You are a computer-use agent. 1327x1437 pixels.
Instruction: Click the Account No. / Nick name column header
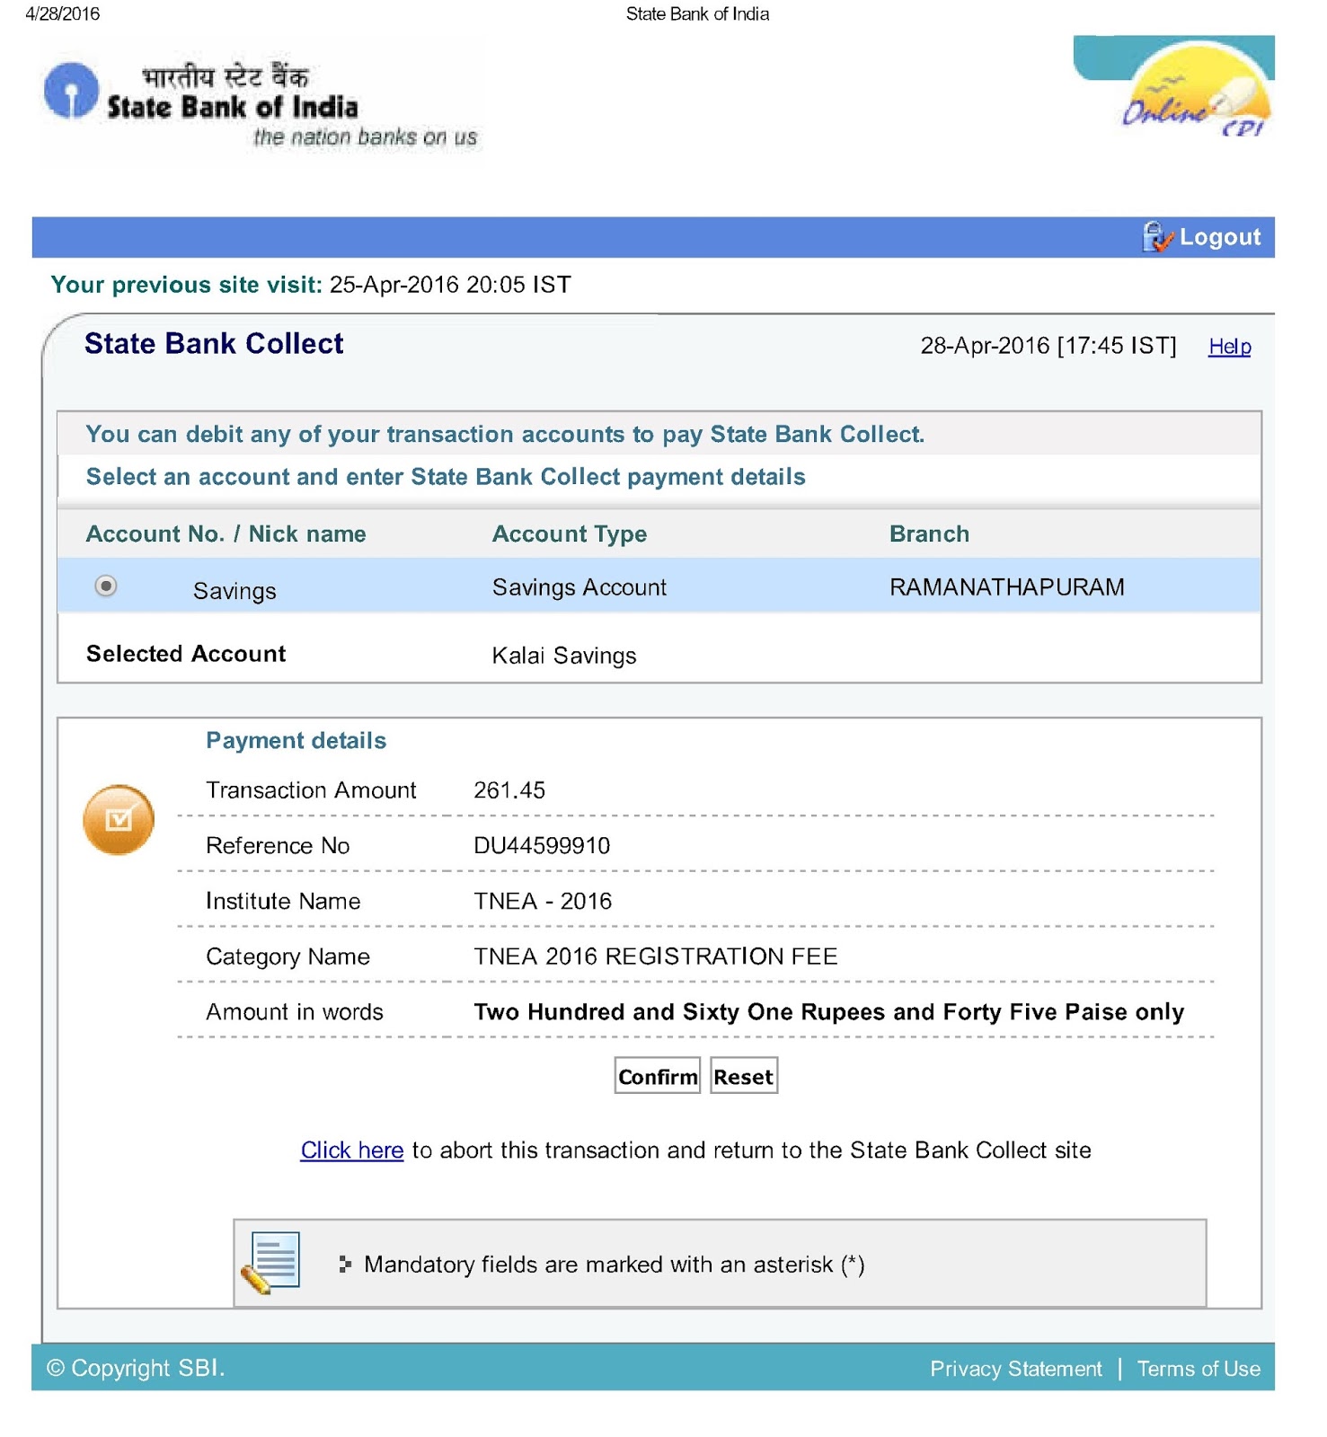pos(226,534)
